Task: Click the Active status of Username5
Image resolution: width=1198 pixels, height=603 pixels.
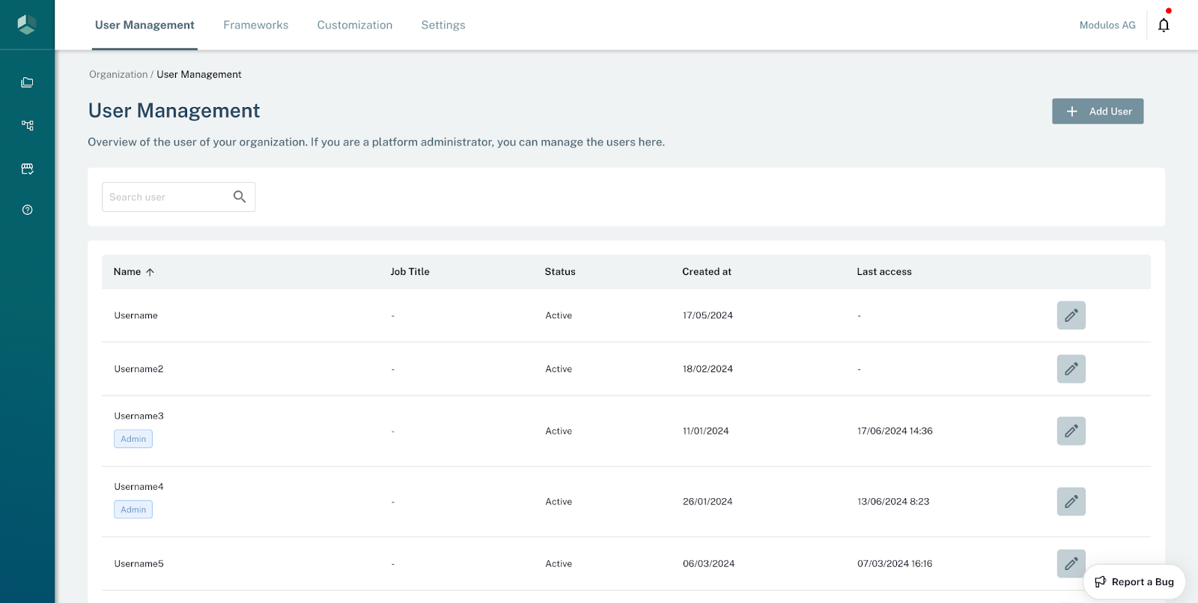Action: point(559,563)
